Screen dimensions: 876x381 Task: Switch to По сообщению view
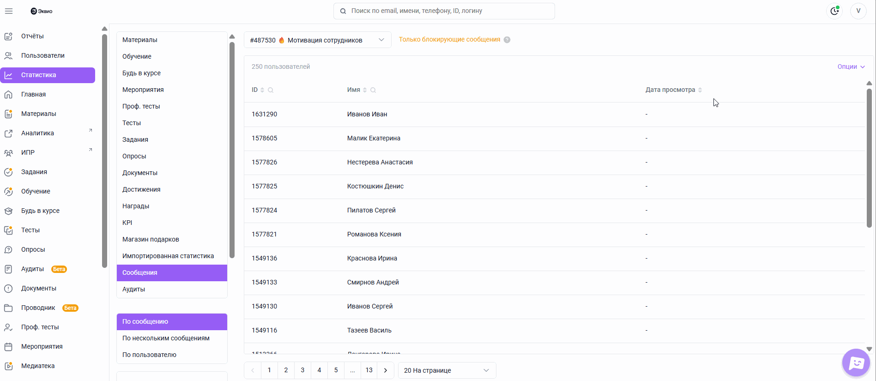point(172,321)
